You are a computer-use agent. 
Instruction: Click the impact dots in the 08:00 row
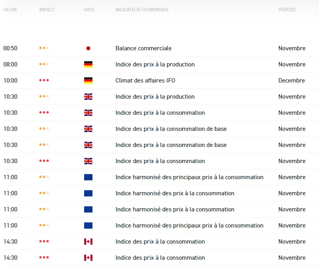(44, 64)
